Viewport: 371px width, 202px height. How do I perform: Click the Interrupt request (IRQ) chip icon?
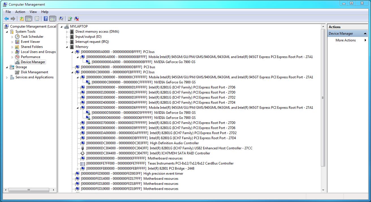point(72,42)
